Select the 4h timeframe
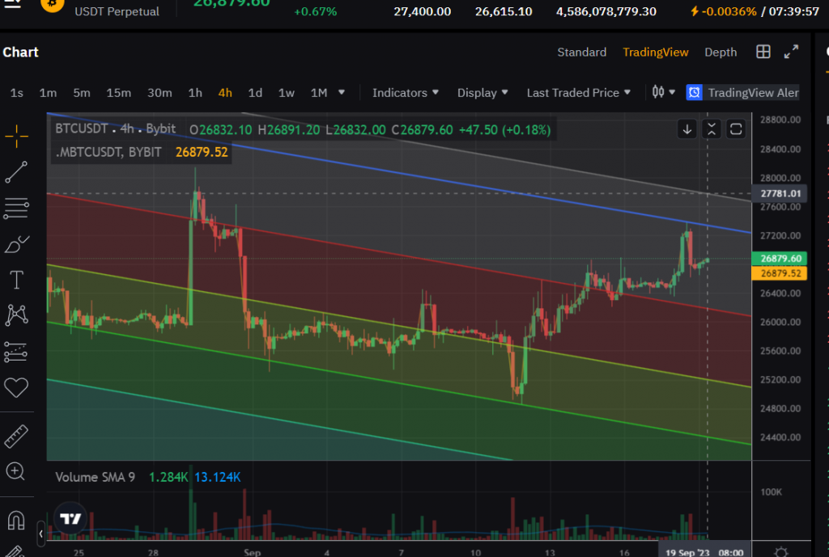This screenshot has width=829, height=557. click(225, 93)
